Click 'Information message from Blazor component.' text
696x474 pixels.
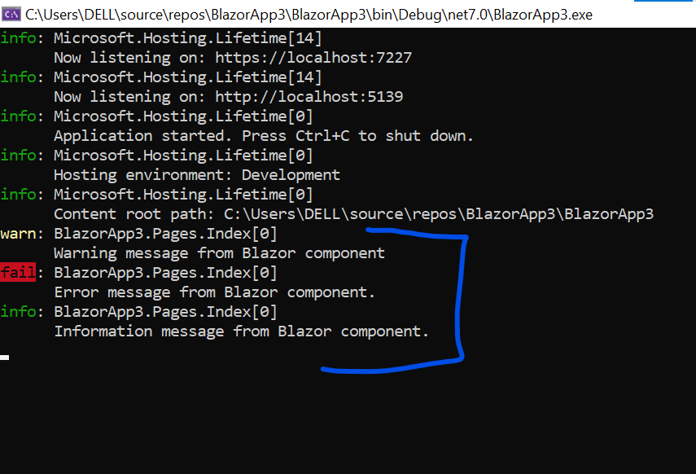pos(242,331)
